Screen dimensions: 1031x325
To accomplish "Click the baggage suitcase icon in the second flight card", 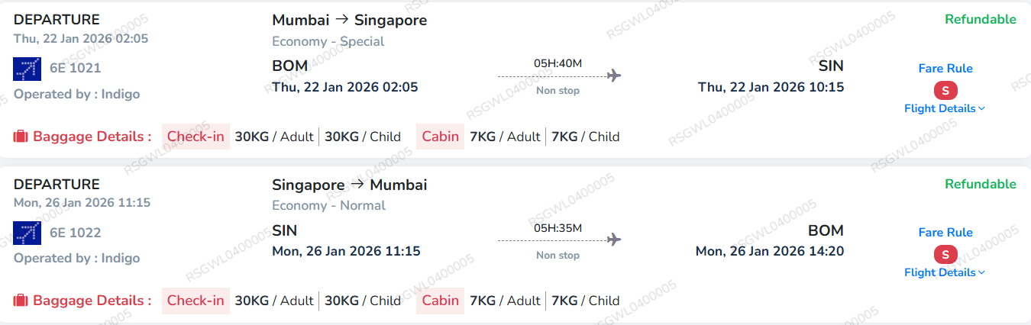I will click(x=21, y=301).
